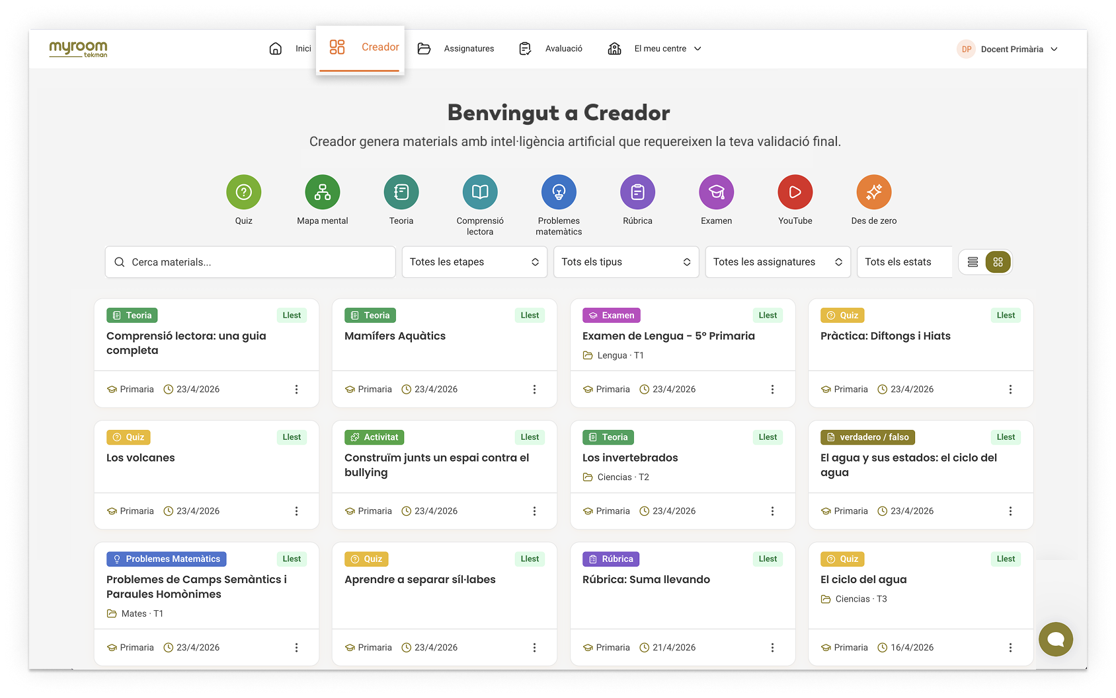Open options menu for Mamífers Aquàtics card
This screenshot has height=698, width=1116.
point(534,390)
